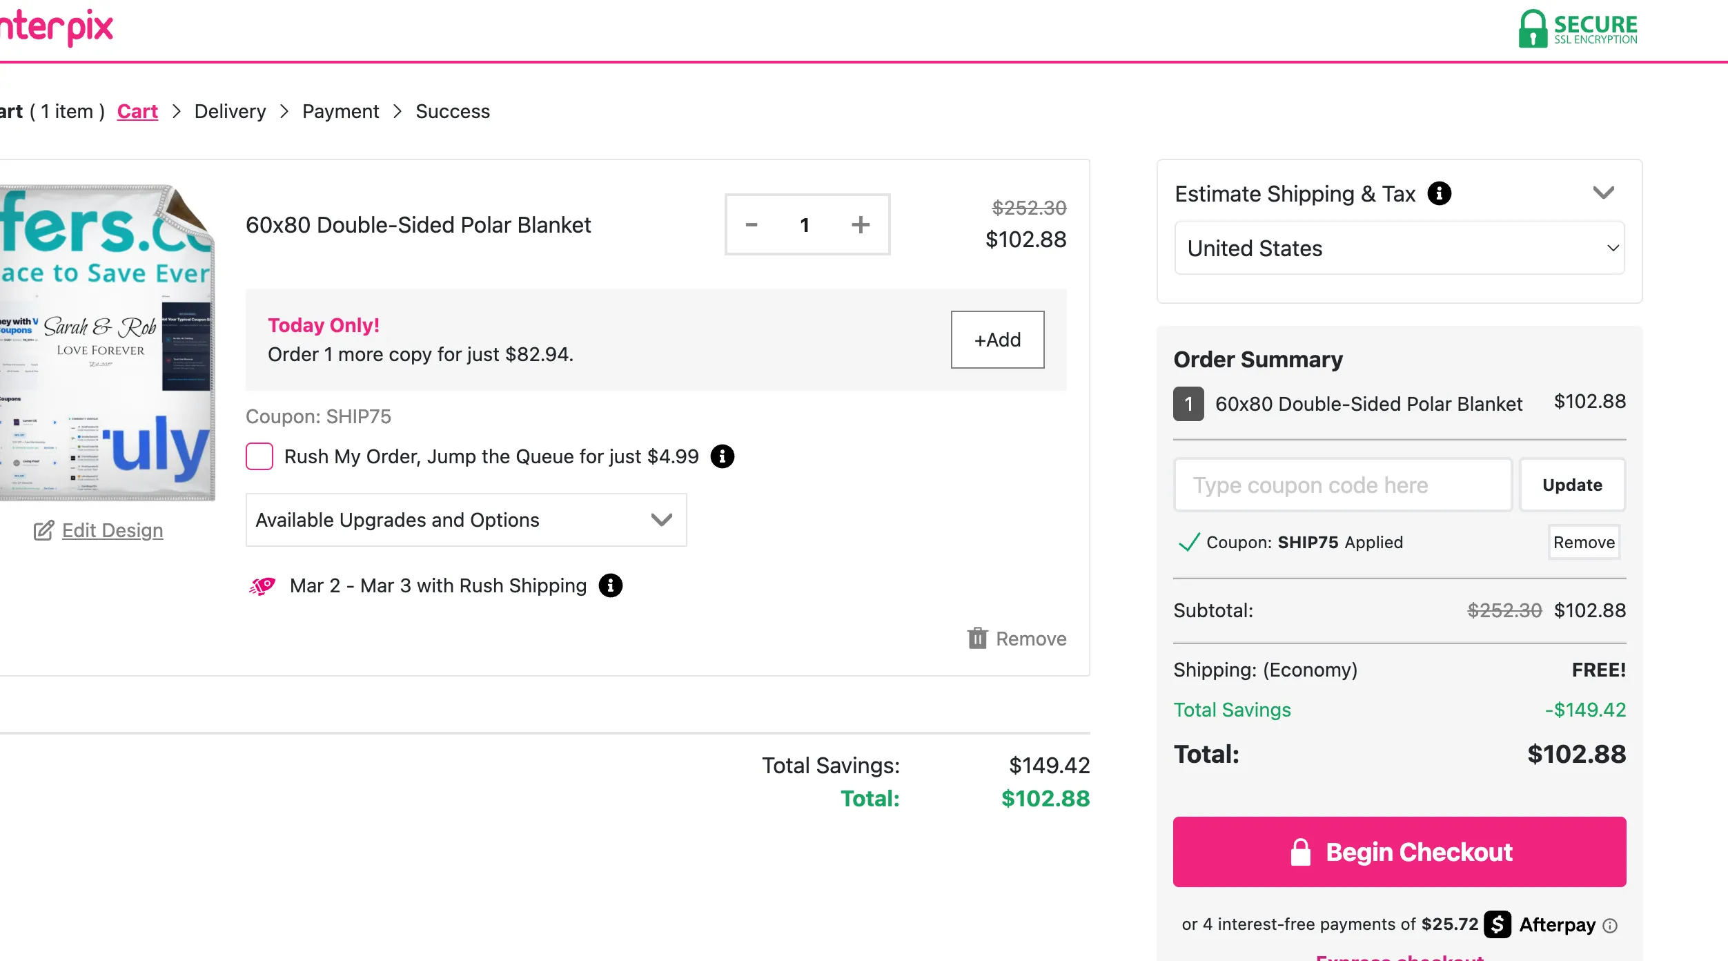Click +Add to order another copy
The height and width of the screenshot is (961, 1728).
(997, 340)
